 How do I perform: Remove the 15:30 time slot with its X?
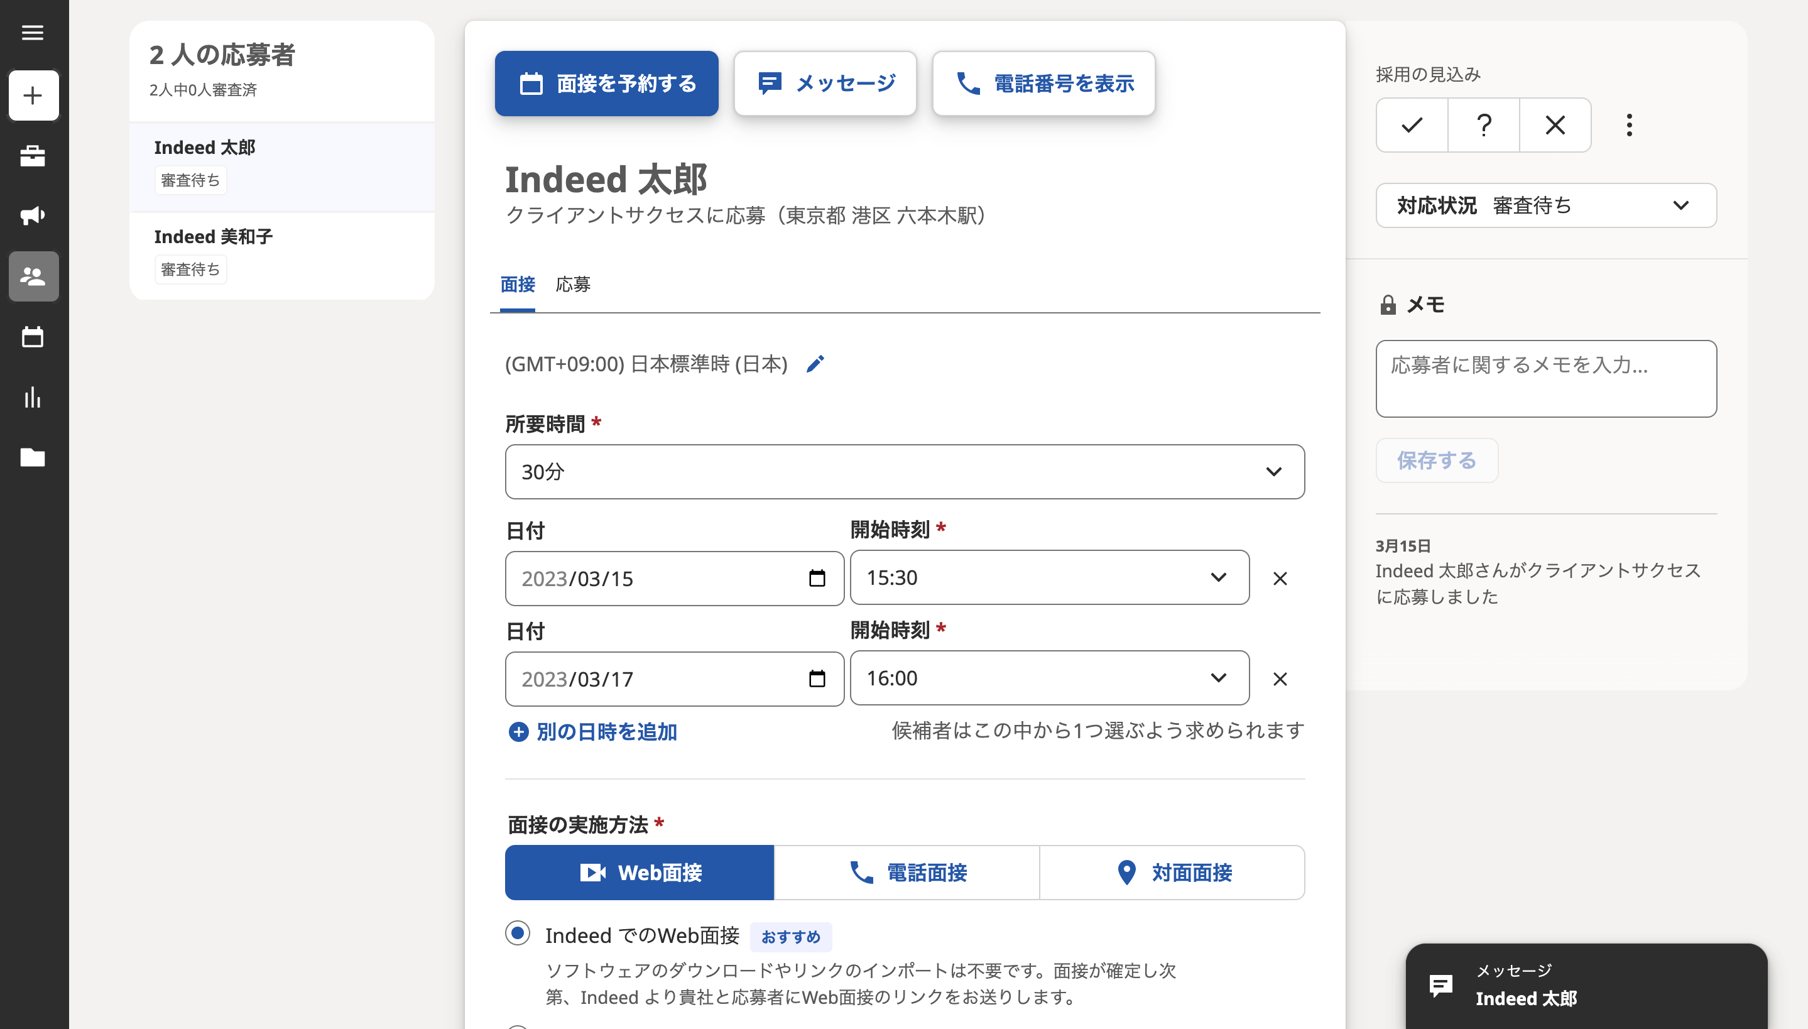click(1280, 579)
